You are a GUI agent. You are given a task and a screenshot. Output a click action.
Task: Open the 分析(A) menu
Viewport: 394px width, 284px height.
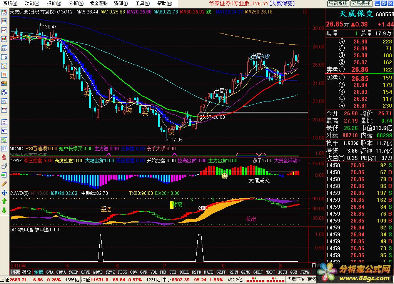pyautogui.click(x=76, y=3)
